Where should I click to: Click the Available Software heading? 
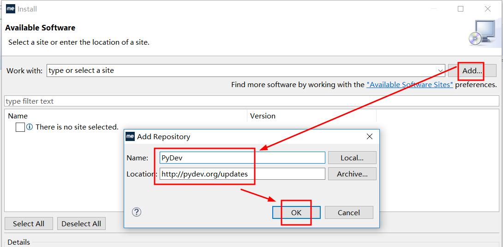pyautogui.click(x=41, y=28)
